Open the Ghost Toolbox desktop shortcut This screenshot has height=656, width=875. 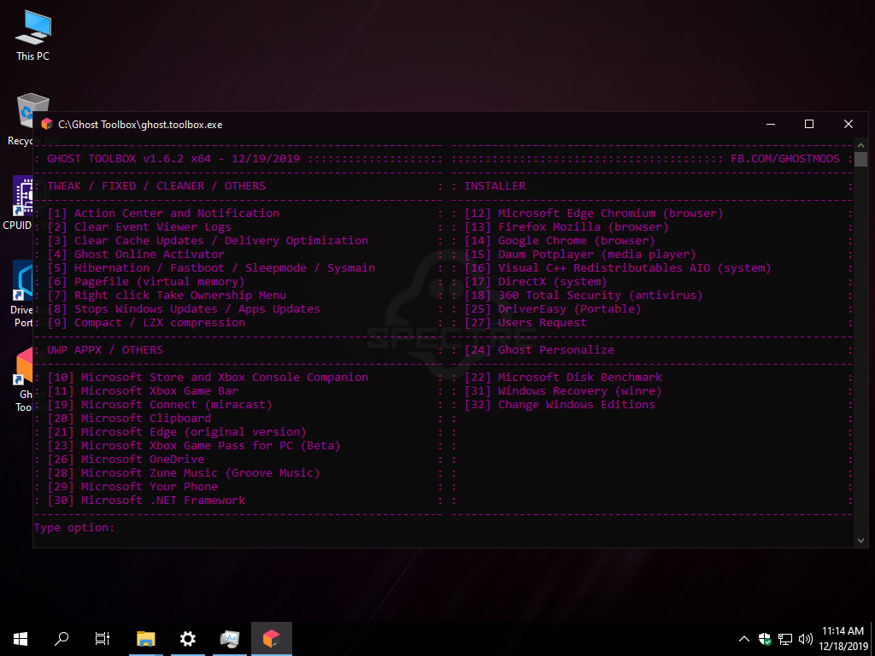click(x=25, y=380)
